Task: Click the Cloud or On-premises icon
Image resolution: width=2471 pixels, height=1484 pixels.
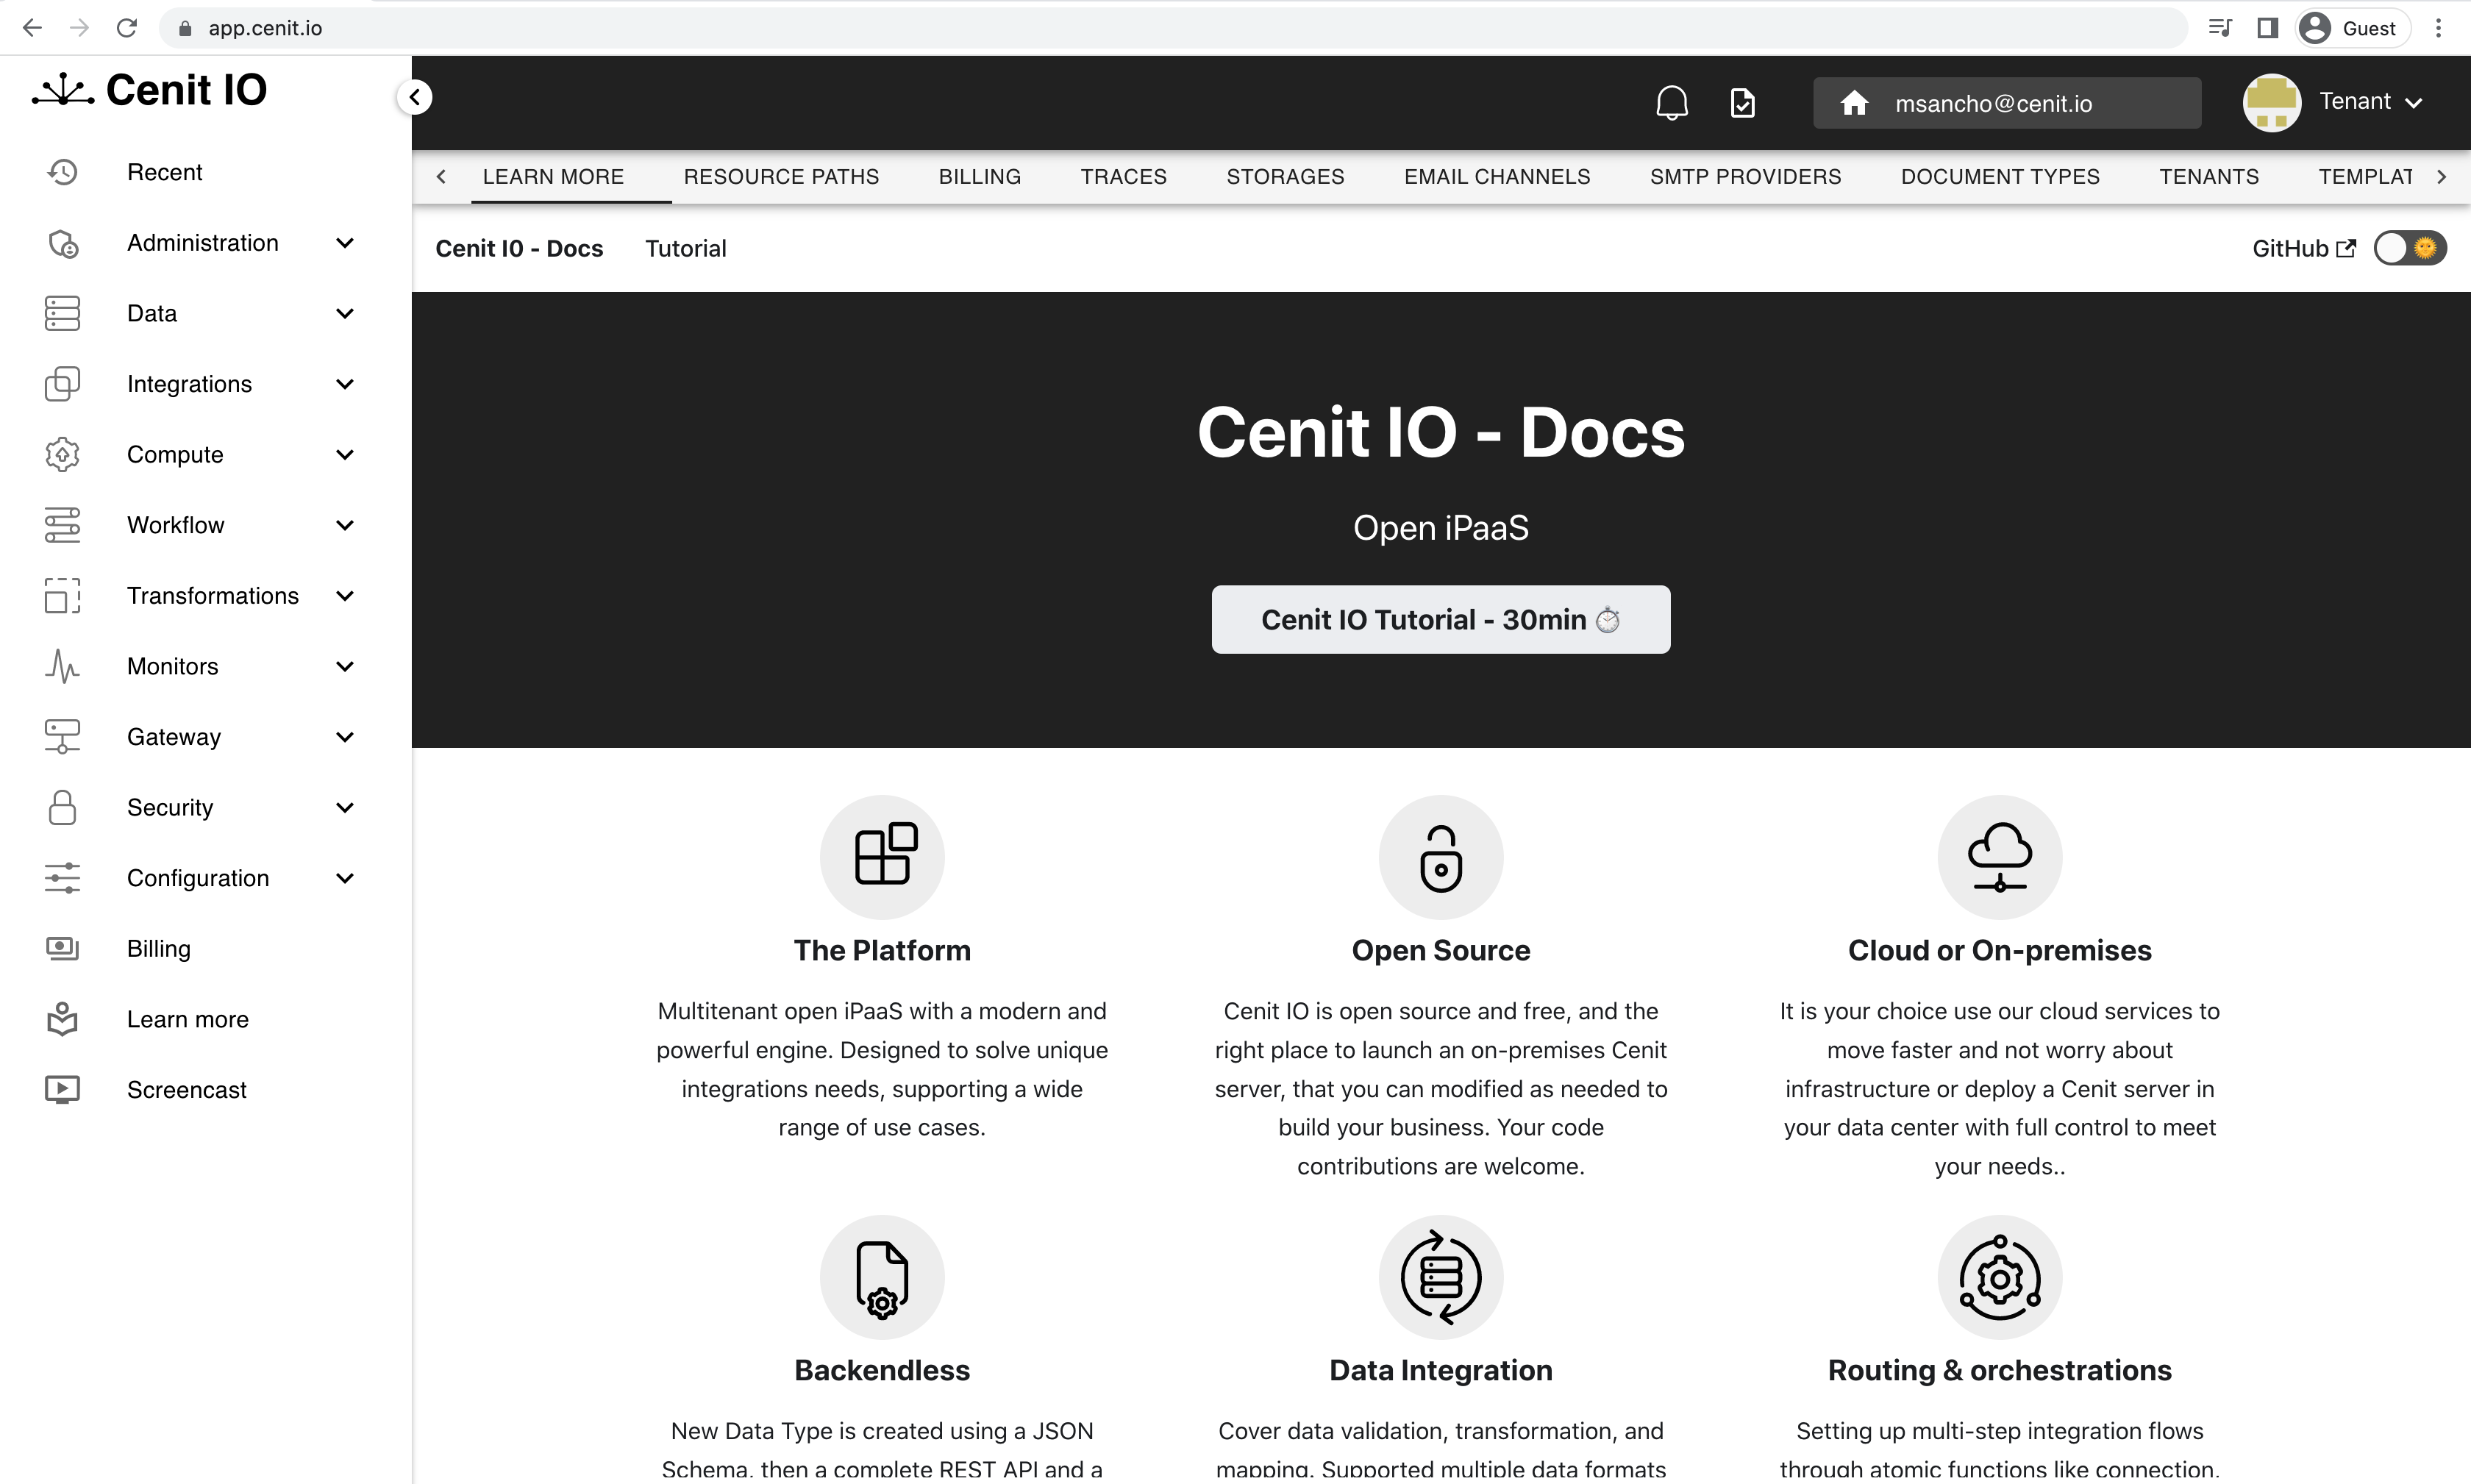Action: click(2000, 857)
